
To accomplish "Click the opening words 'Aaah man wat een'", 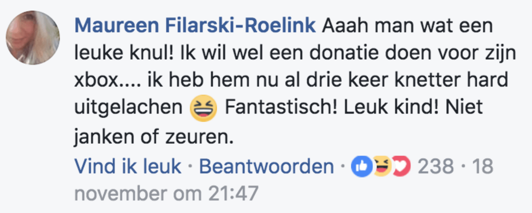I will 407,26.
